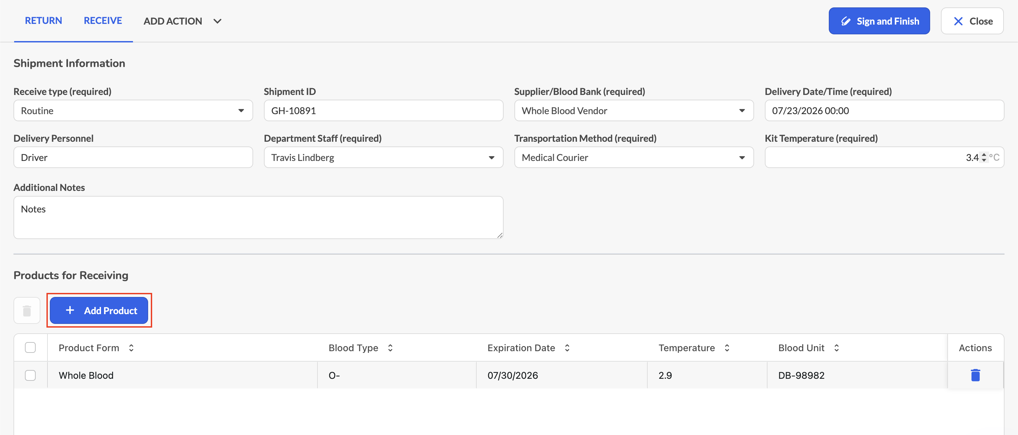
Task: Open the Supplier/Blood Bank dropdown
Action: pos(634,111)
